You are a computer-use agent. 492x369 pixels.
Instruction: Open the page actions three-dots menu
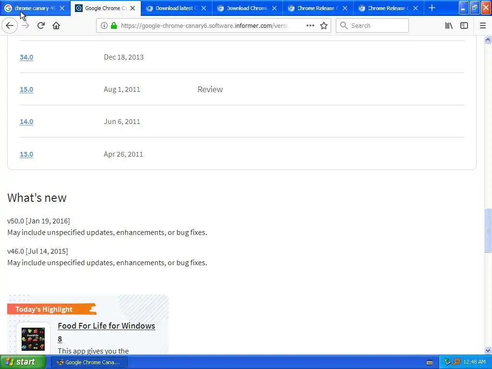(310, 25)
